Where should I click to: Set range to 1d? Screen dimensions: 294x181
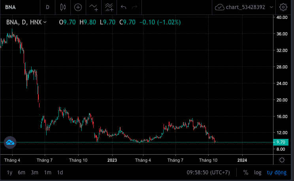click(60, 172)
